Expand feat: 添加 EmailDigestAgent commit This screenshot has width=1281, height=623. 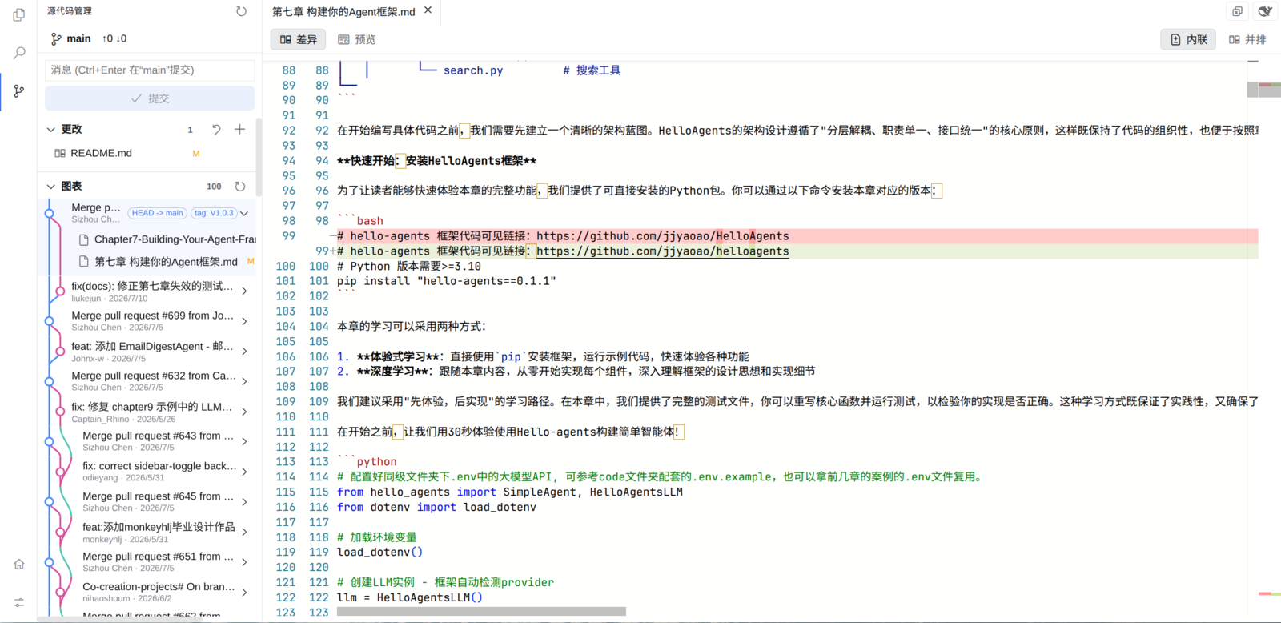click(x=244, y=352)
